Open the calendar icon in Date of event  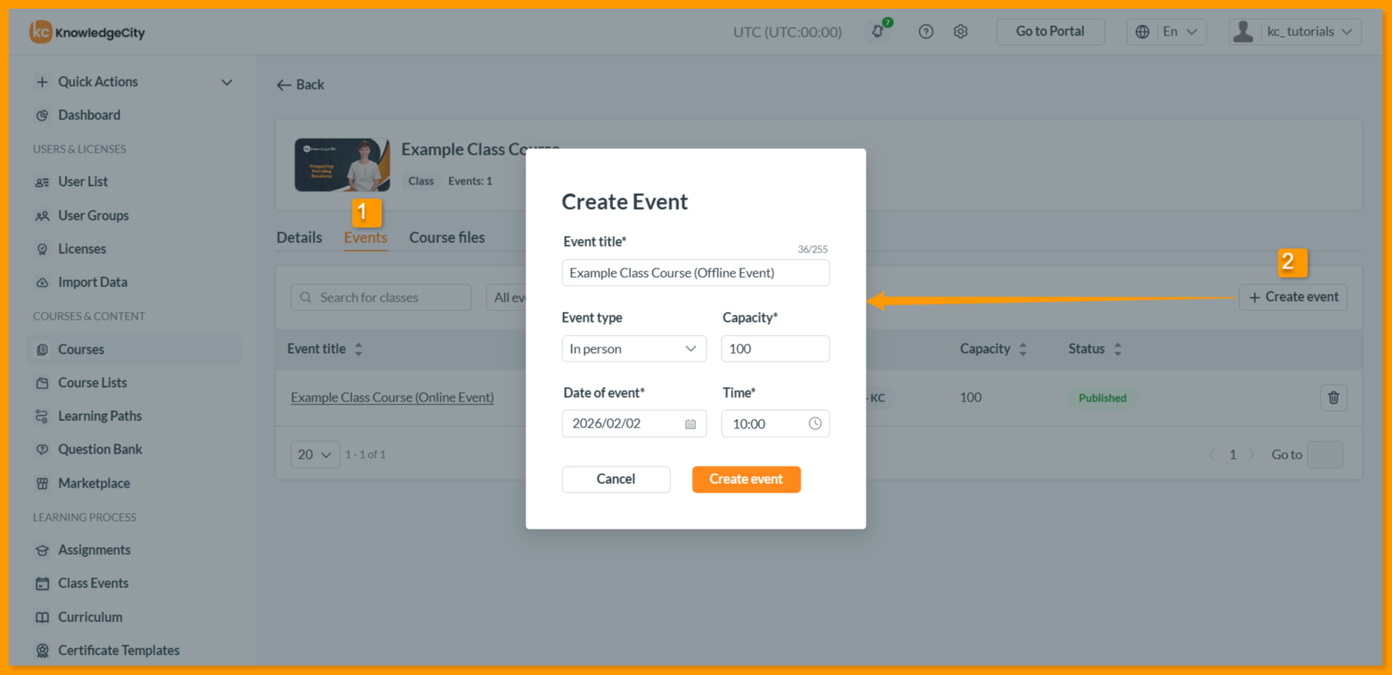coord(691,424)
